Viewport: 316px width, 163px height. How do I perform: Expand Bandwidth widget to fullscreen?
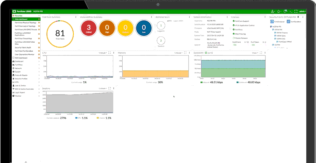(261, 53)
